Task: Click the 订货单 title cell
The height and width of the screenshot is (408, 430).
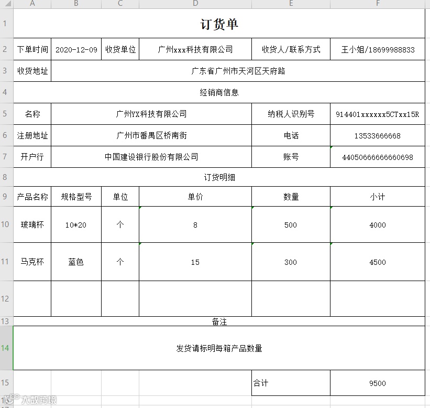Action: [219, 24]
